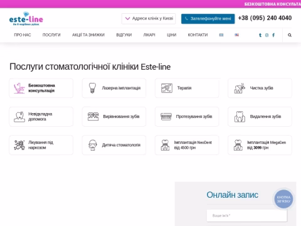Click the Зателефонуйте мені button
The height and width of the screenshot is (226, 301).
tap(208, 19)
